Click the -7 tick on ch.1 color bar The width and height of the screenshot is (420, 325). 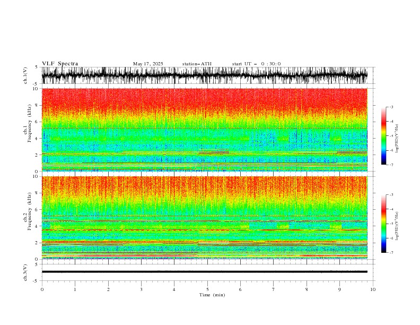(391, 165)
